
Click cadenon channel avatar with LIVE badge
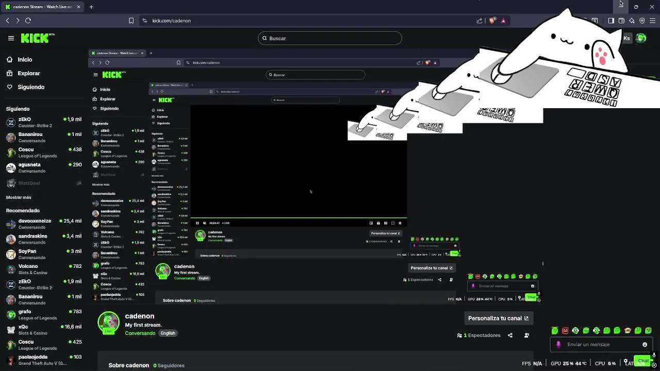[108, 324]
